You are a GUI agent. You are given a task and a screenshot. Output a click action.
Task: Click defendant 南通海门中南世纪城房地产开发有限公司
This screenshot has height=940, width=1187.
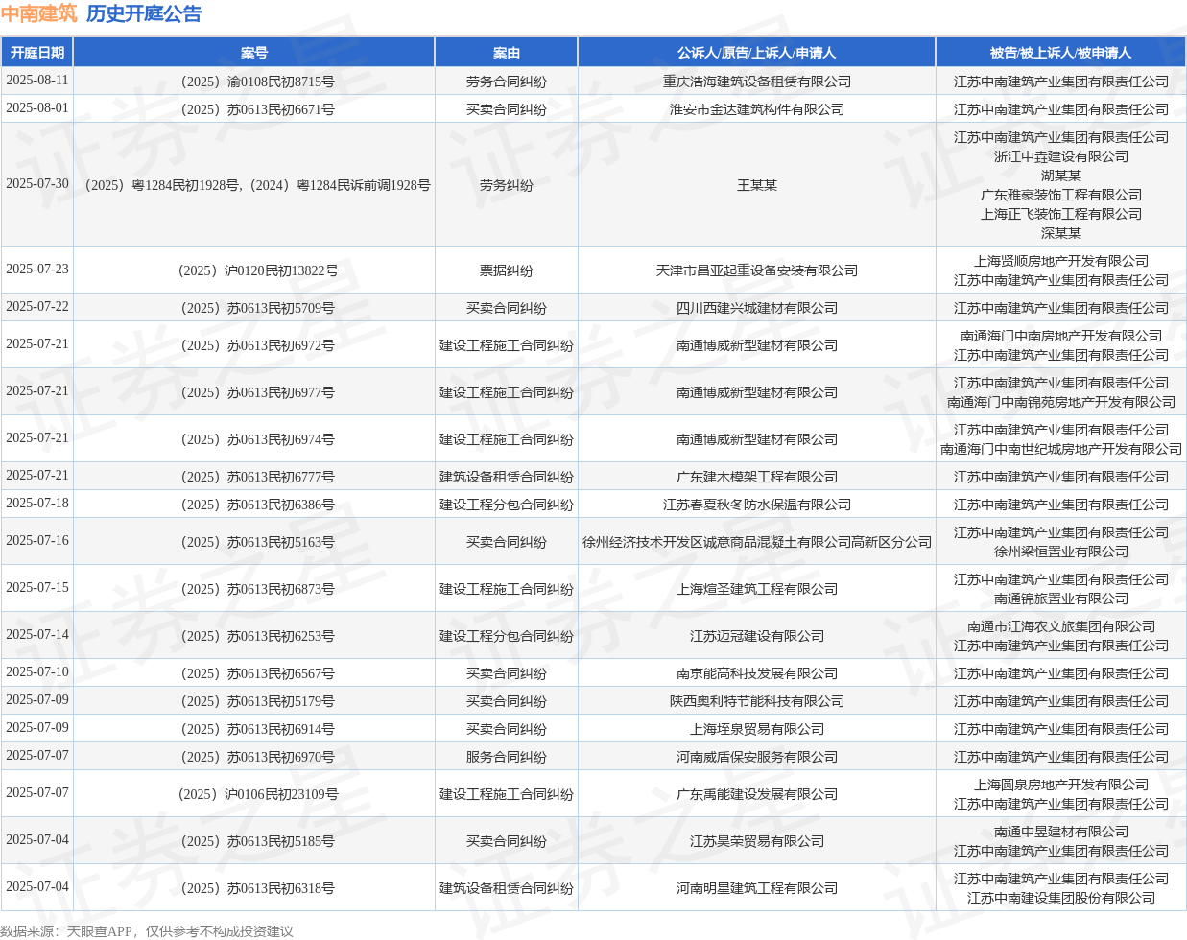tap(1061, 449)
